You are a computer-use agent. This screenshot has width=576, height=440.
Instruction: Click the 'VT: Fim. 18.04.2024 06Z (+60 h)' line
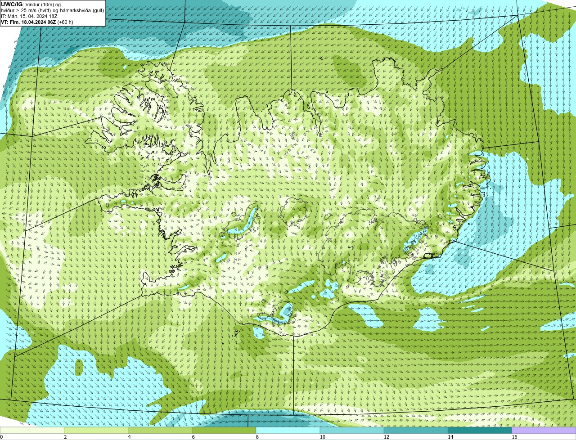pos(37,22)
